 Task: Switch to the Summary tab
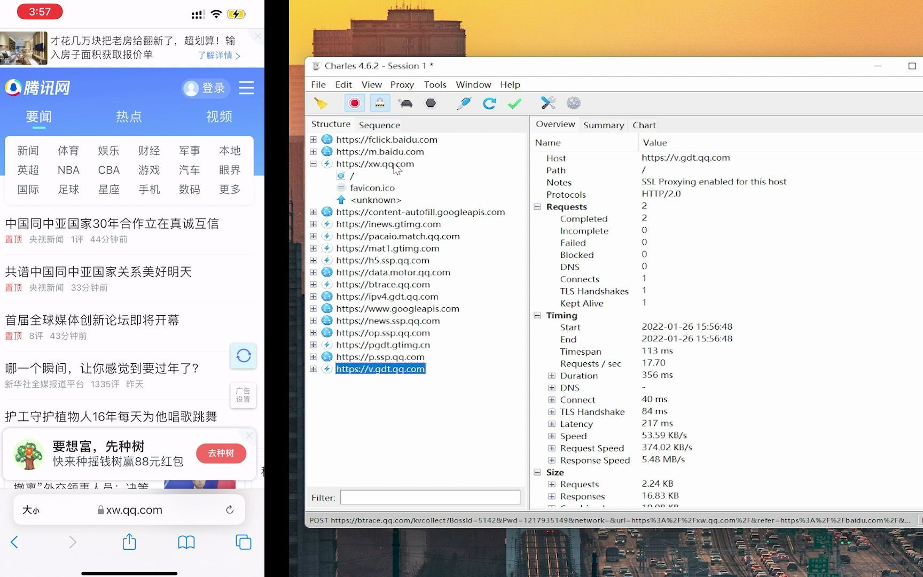pyautogui.click(x=604, y=125)
